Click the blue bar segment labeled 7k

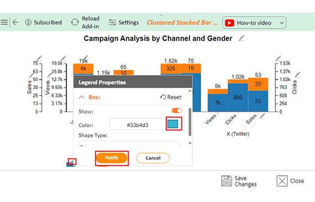pos(218,103)
